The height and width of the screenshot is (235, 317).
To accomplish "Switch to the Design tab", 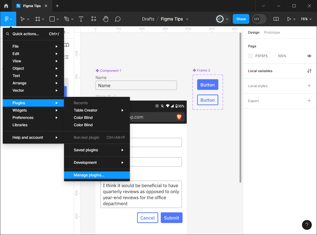I will point(254,32).
